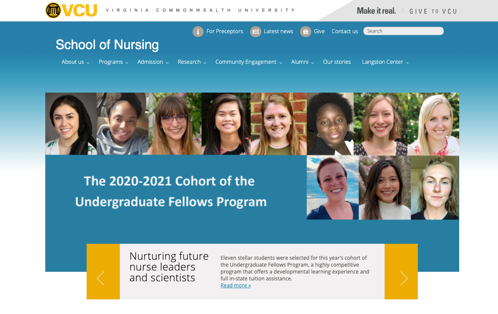Click the For Preceptors info icon
Viewport: 498px width, 314px height.
click(x=198, y=31)
